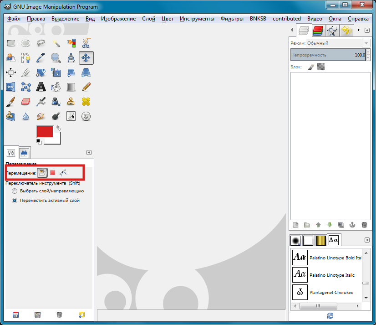Select the Paintbrush tool
This screenshot has height=325, width=376.
(10, 102)
